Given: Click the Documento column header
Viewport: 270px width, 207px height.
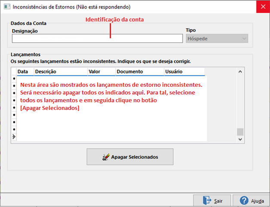Looking at the screenshot, I should 140,72.
